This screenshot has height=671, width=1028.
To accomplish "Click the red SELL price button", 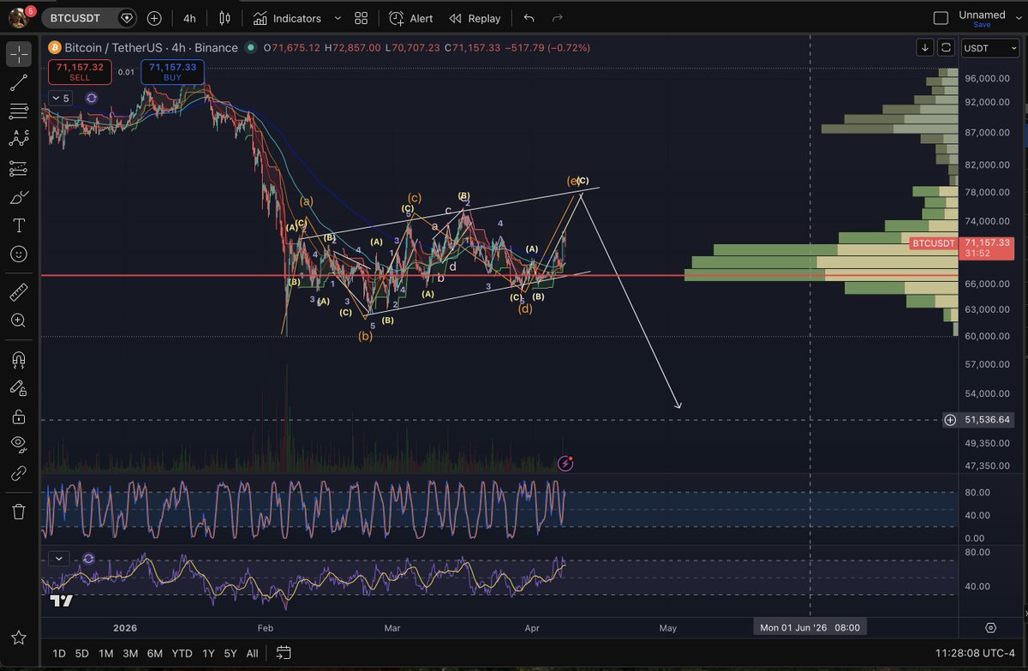I will [80, 71].
